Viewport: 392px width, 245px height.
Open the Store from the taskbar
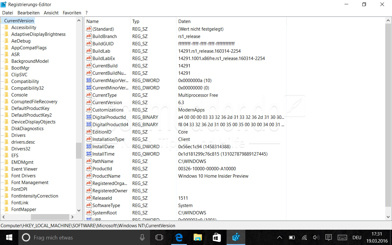coord(217,237)
